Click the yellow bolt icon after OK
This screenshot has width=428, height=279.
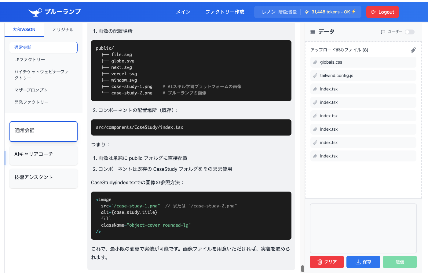[354, 12]
